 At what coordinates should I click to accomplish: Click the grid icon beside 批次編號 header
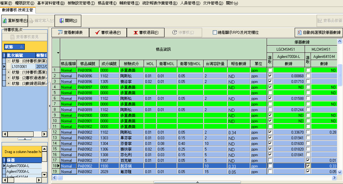(4, 55)
